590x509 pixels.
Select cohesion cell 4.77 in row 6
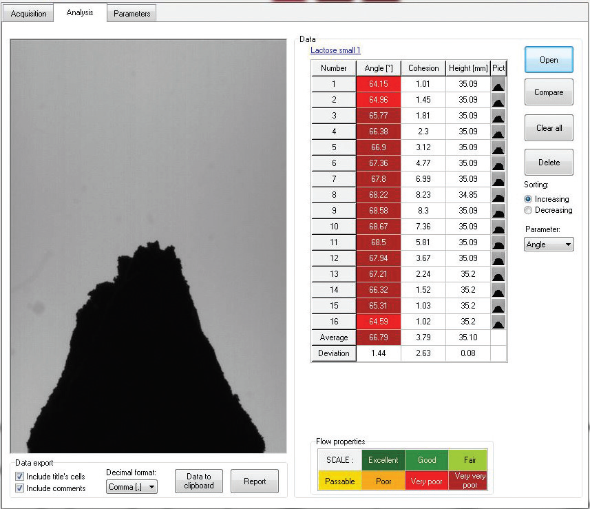click(423, 163)
